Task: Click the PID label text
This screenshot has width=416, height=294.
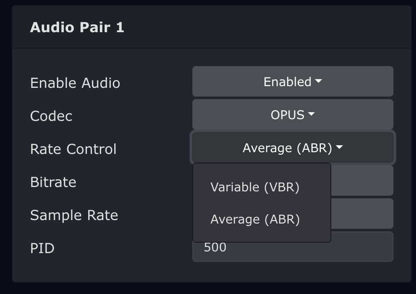Action: click(x=42, y=248)
